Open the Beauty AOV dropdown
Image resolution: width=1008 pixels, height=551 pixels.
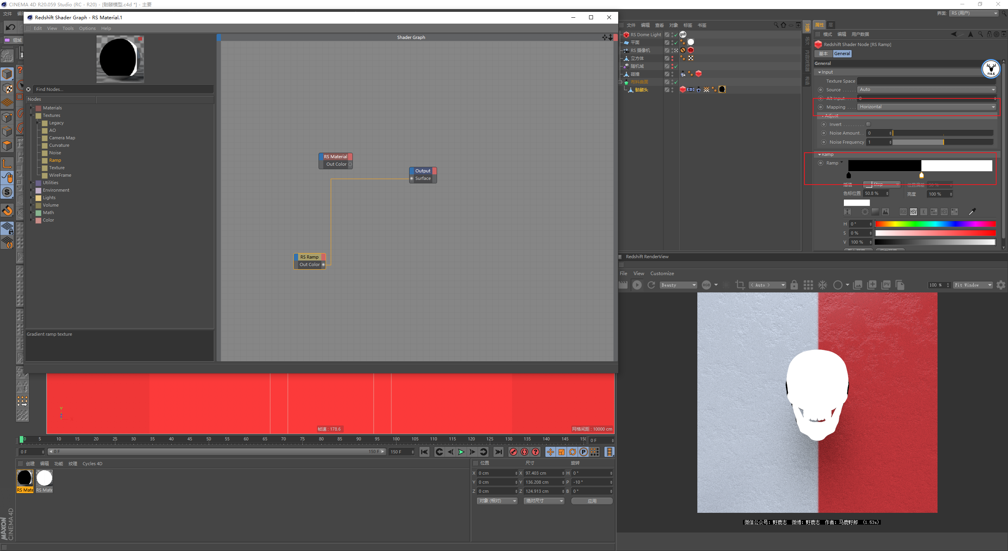pos(679,285)
